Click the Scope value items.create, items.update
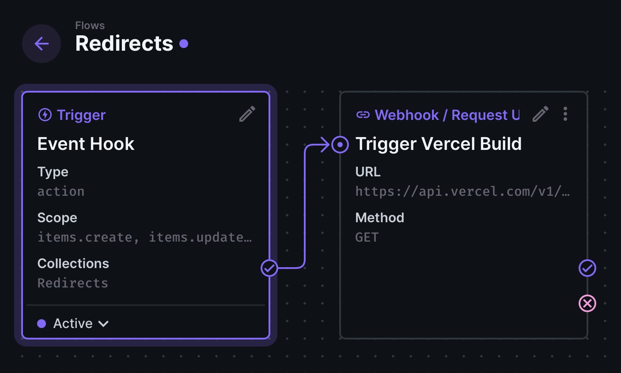The height and width of the screenshot is (373, 621). (144, 237)
